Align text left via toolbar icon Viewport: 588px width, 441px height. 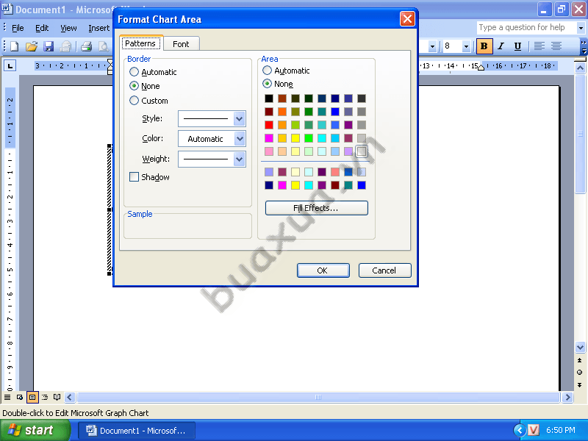(539, 46)
